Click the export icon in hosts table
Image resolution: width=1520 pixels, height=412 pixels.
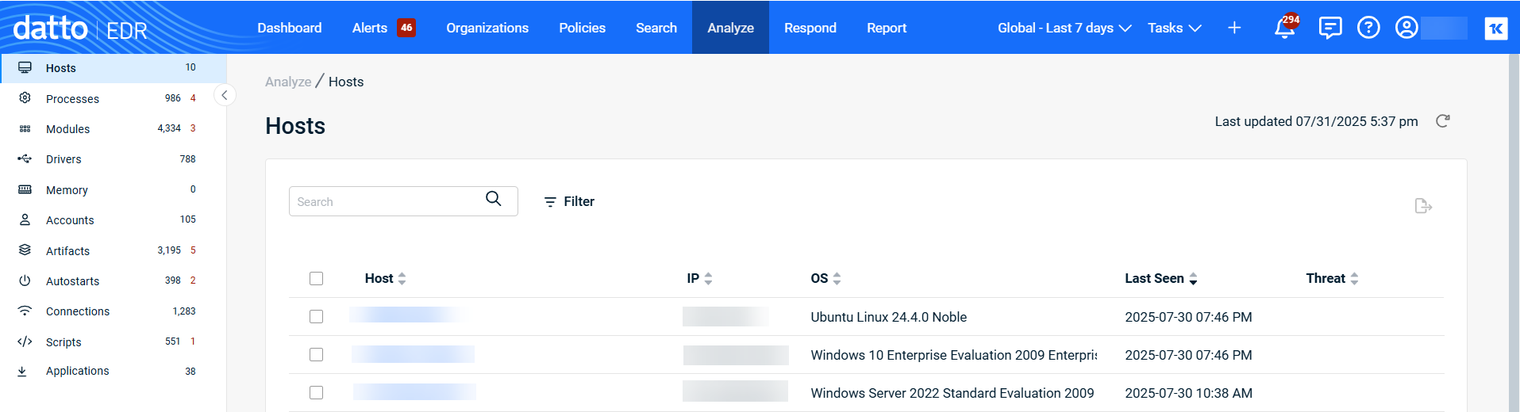point(1423,206)
